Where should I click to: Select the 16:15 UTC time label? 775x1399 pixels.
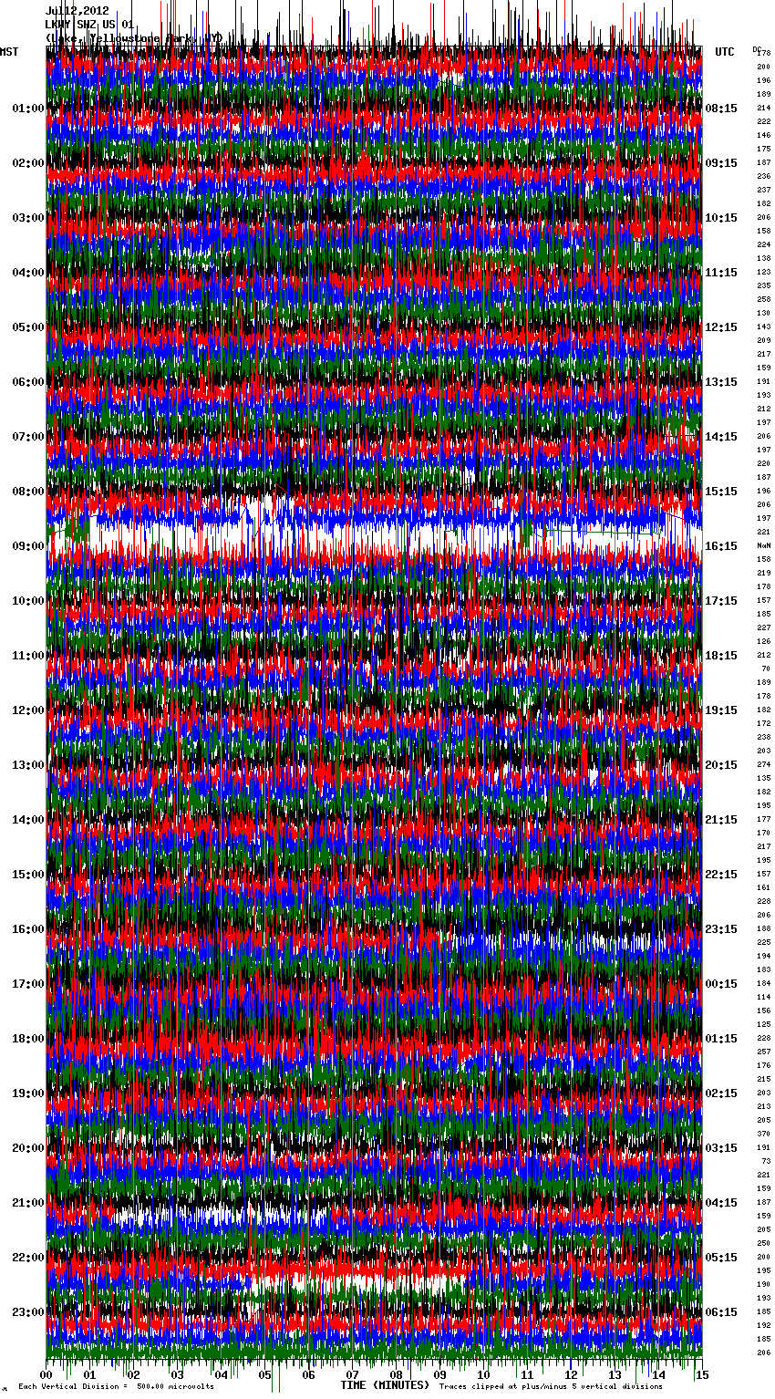pos(721,546)
